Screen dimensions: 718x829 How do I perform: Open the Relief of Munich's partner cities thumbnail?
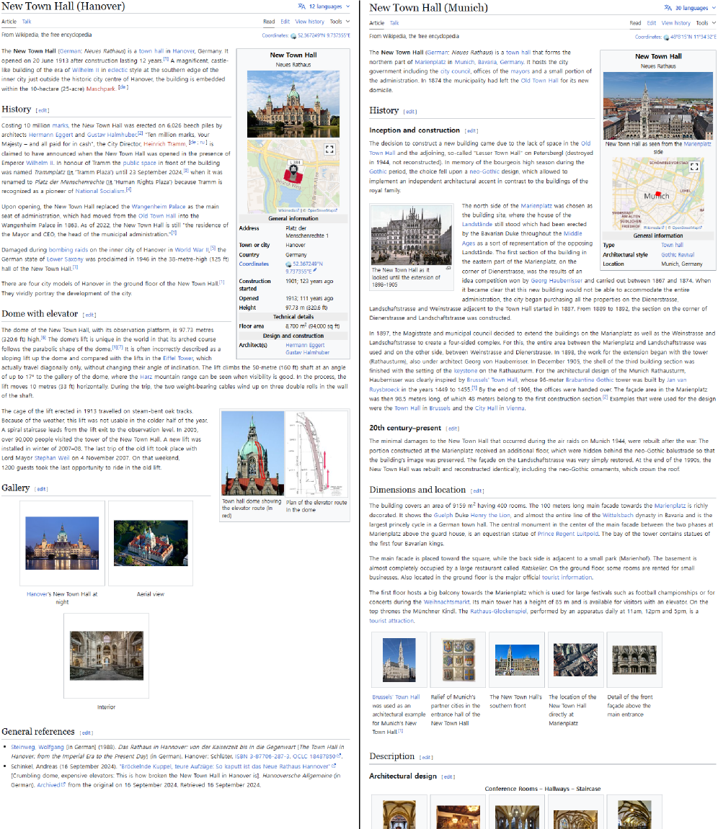click(x=458, y=659)
